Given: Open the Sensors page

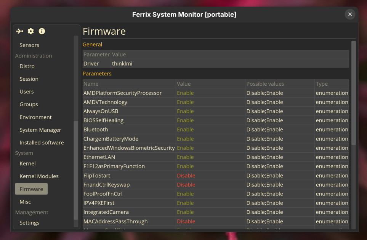Looking at the screenshot, I should (29, 45).
